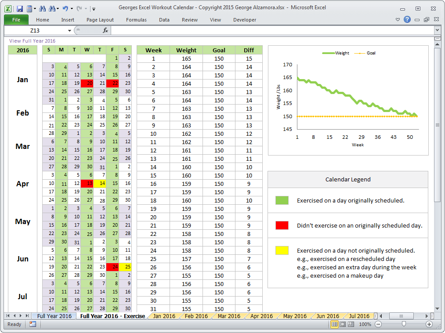This screenshot has height=333, width=445.
Task: Open the Insert Function fx button
Action: pos(105,30)
